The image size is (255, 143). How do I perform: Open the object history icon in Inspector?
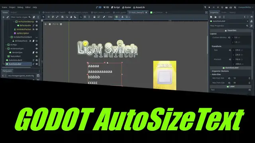click(x=251, y=17)
